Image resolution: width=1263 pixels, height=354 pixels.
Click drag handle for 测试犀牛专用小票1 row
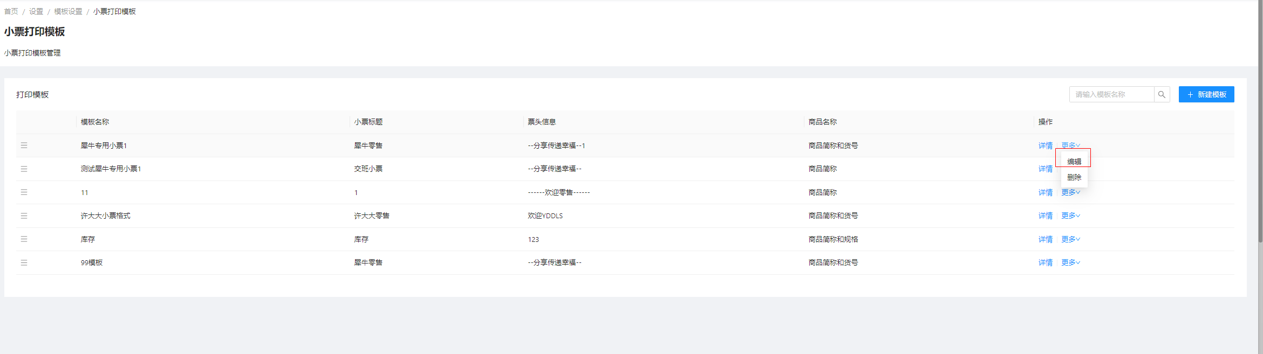click(24, 169)
